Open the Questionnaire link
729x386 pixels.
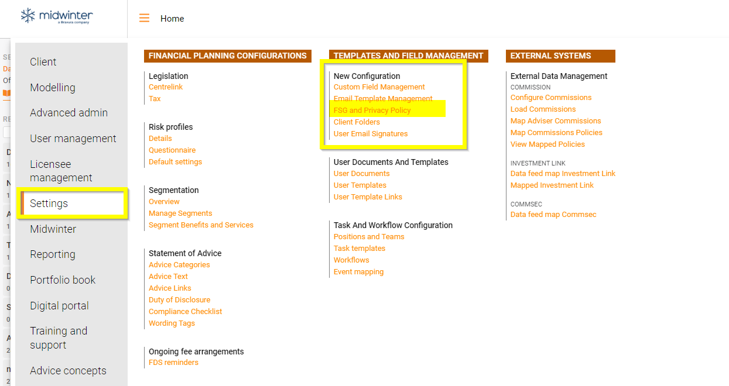click(x=172, y=150)
